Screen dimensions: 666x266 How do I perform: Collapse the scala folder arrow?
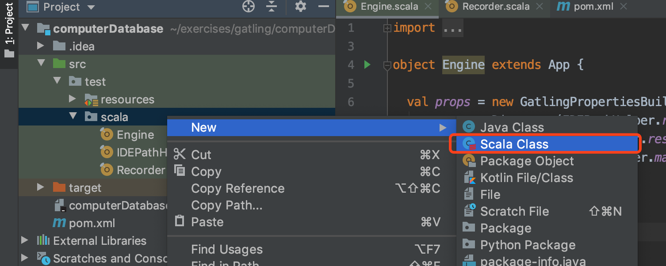click(73, 117)
